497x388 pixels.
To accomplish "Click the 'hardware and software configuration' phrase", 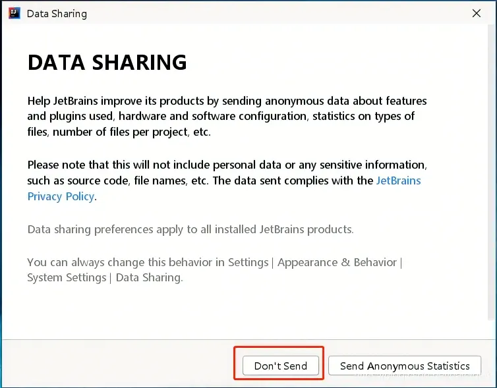I will click(x=218, y=117).
